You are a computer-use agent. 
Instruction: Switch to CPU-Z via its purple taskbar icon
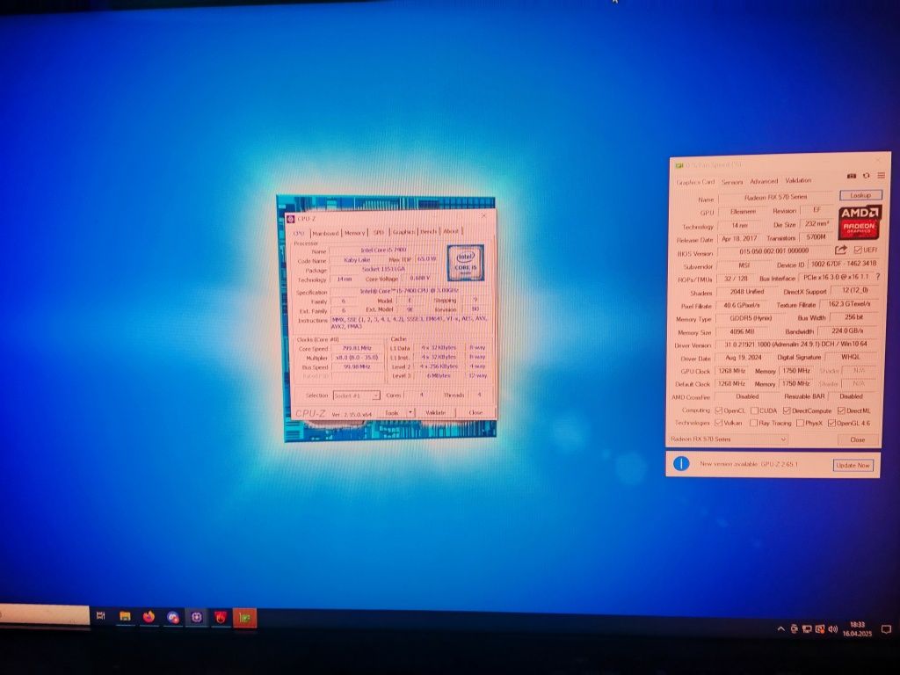(x=197, y=618)
